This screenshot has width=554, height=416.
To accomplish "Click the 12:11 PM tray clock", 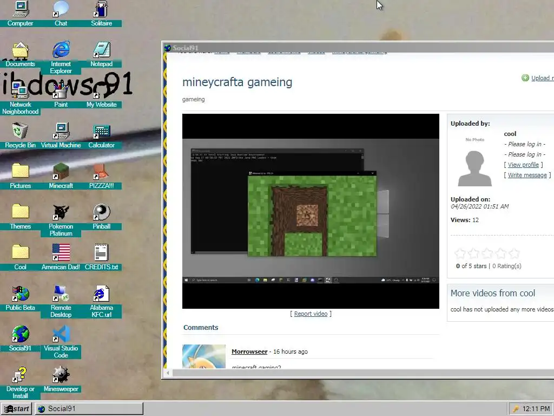I will (x=536, y=408).
